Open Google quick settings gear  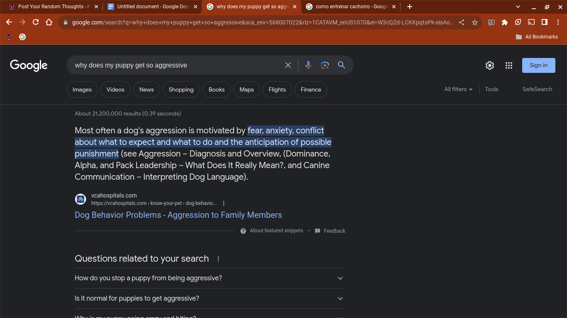click(x=490, y=65)
